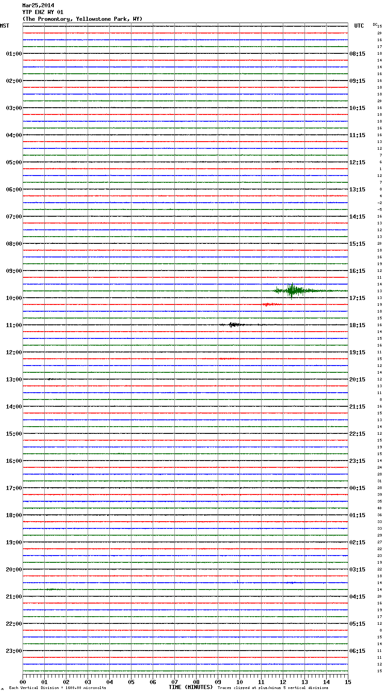Select the 00:15 UTC time marker
Viewport: 384px width, 694px height.
tap(357, 488)
